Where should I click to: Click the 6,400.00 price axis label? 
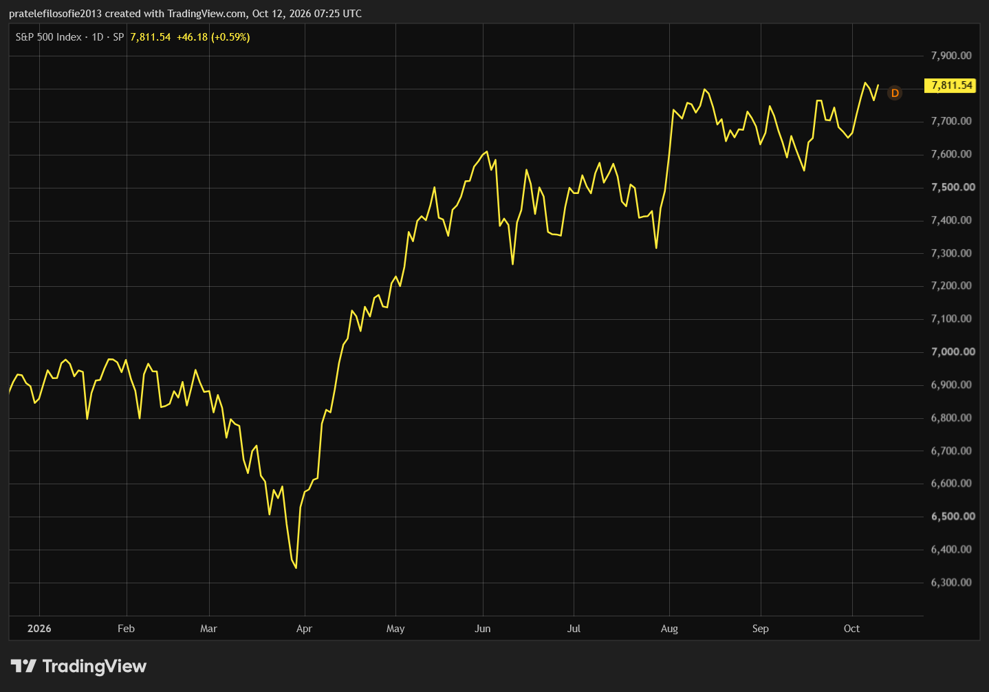(x=951, y=549)
